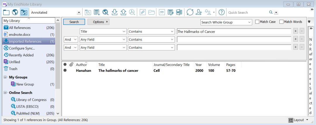Screen dimensions: 316x125
Task: Click the paperclip attachment column header
Action: coord(71,65)
